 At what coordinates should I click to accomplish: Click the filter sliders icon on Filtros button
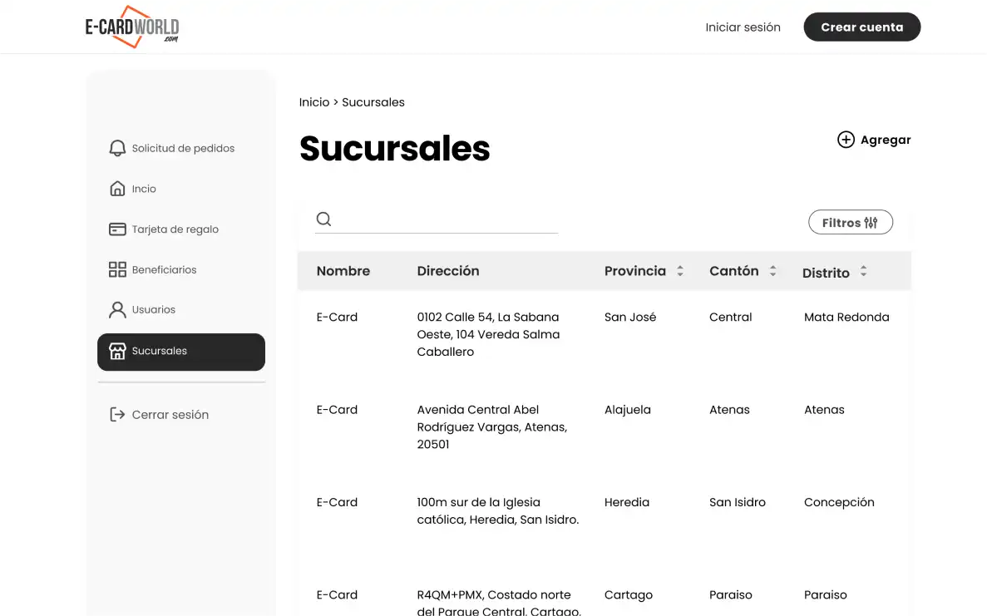pyautogui.click(x=871, y=222)
